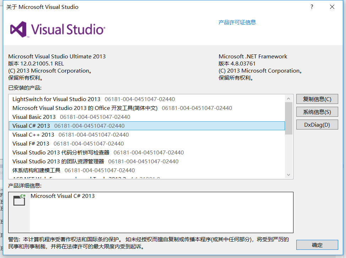Click the Microsoft Visual Studio Ultimate 2013 text
This screenshot has height=258, width=346.
[57, 57]
